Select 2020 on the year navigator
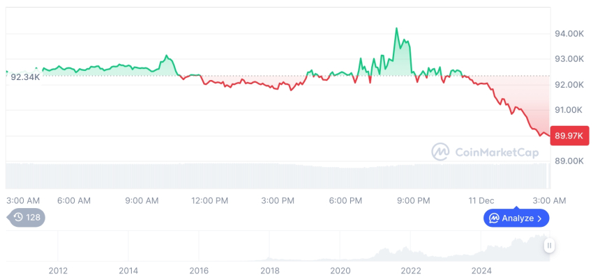600x279 pixels. [x=340, y=271]
